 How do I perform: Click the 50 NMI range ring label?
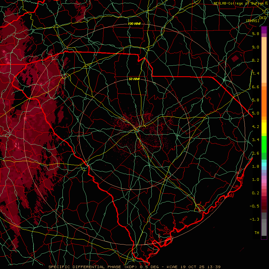134,79
